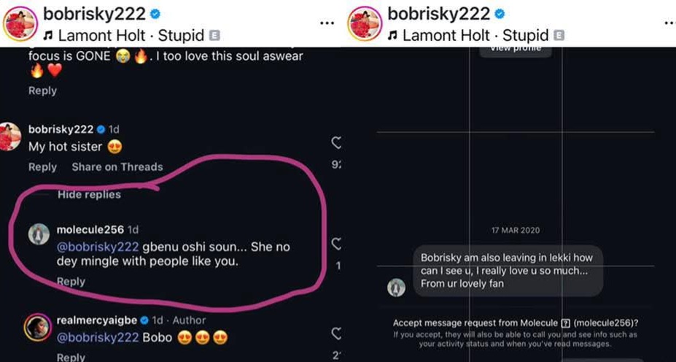Like molecule256's reply comment

[336, 244]
